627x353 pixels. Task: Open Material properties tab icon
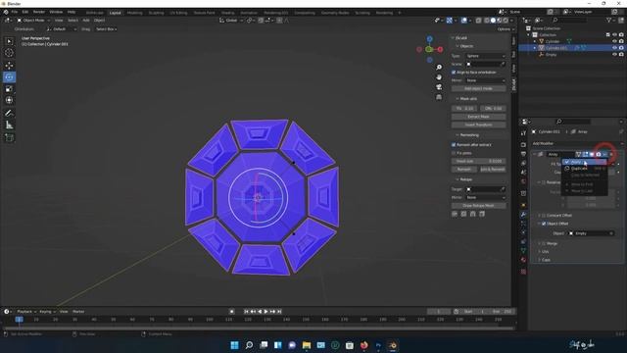(x=523, y=260)
